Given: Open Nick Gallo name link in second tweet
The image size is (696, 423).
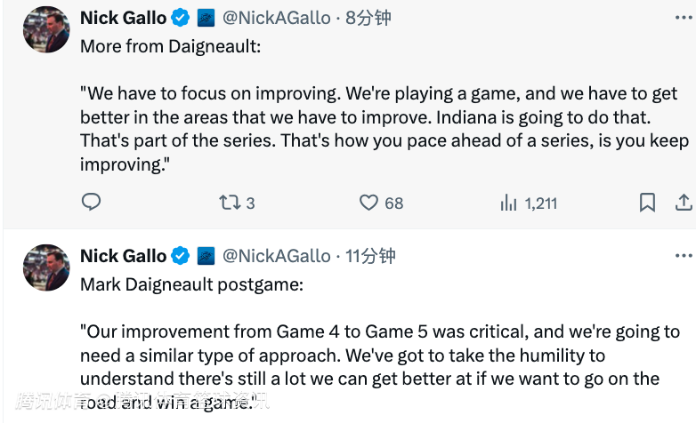Looking at the screenshot, I should pyautogui.click(x=122, y=256).
